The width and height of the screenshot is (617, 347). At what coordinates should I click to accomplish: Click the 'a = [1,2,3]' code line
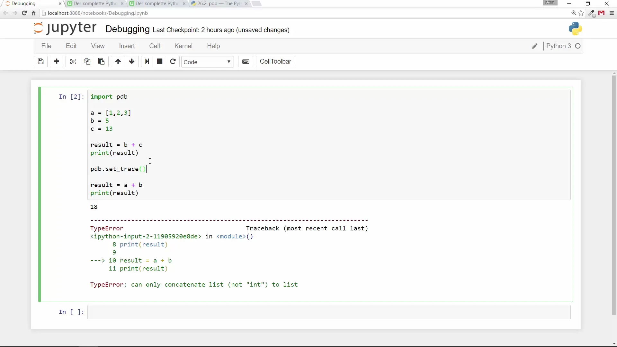[111, 113]
